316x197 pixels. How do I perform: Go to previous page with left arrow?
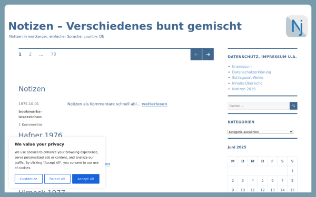(x=196, y=54)
